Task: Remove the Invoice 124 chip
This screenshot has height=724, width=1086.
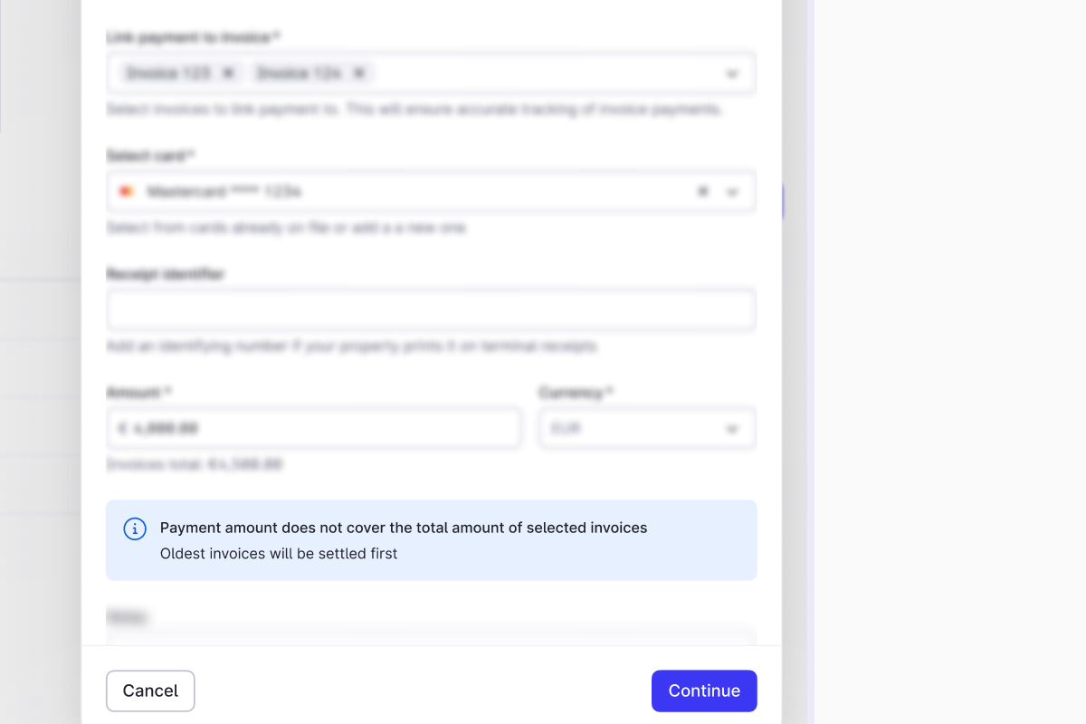Action: coord(359,73)
